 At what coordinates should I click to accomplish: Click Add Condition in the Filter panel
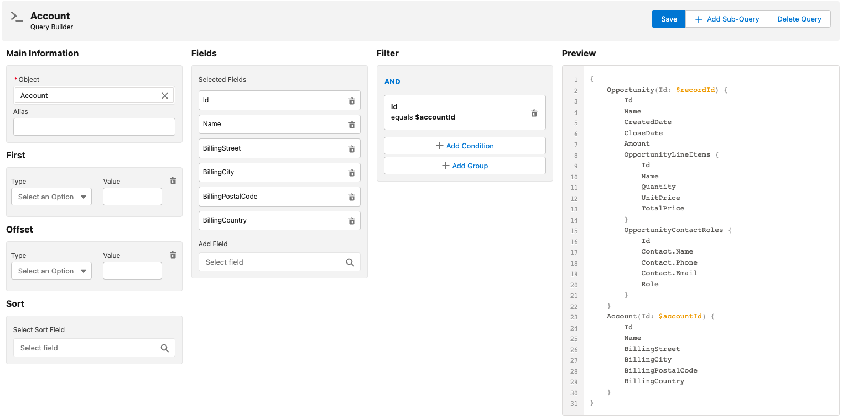(x=465, y=145)
